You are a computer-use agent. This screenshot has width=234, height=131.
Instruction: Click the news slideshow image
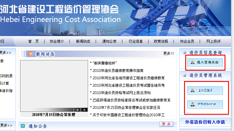(x=54, y=86)
